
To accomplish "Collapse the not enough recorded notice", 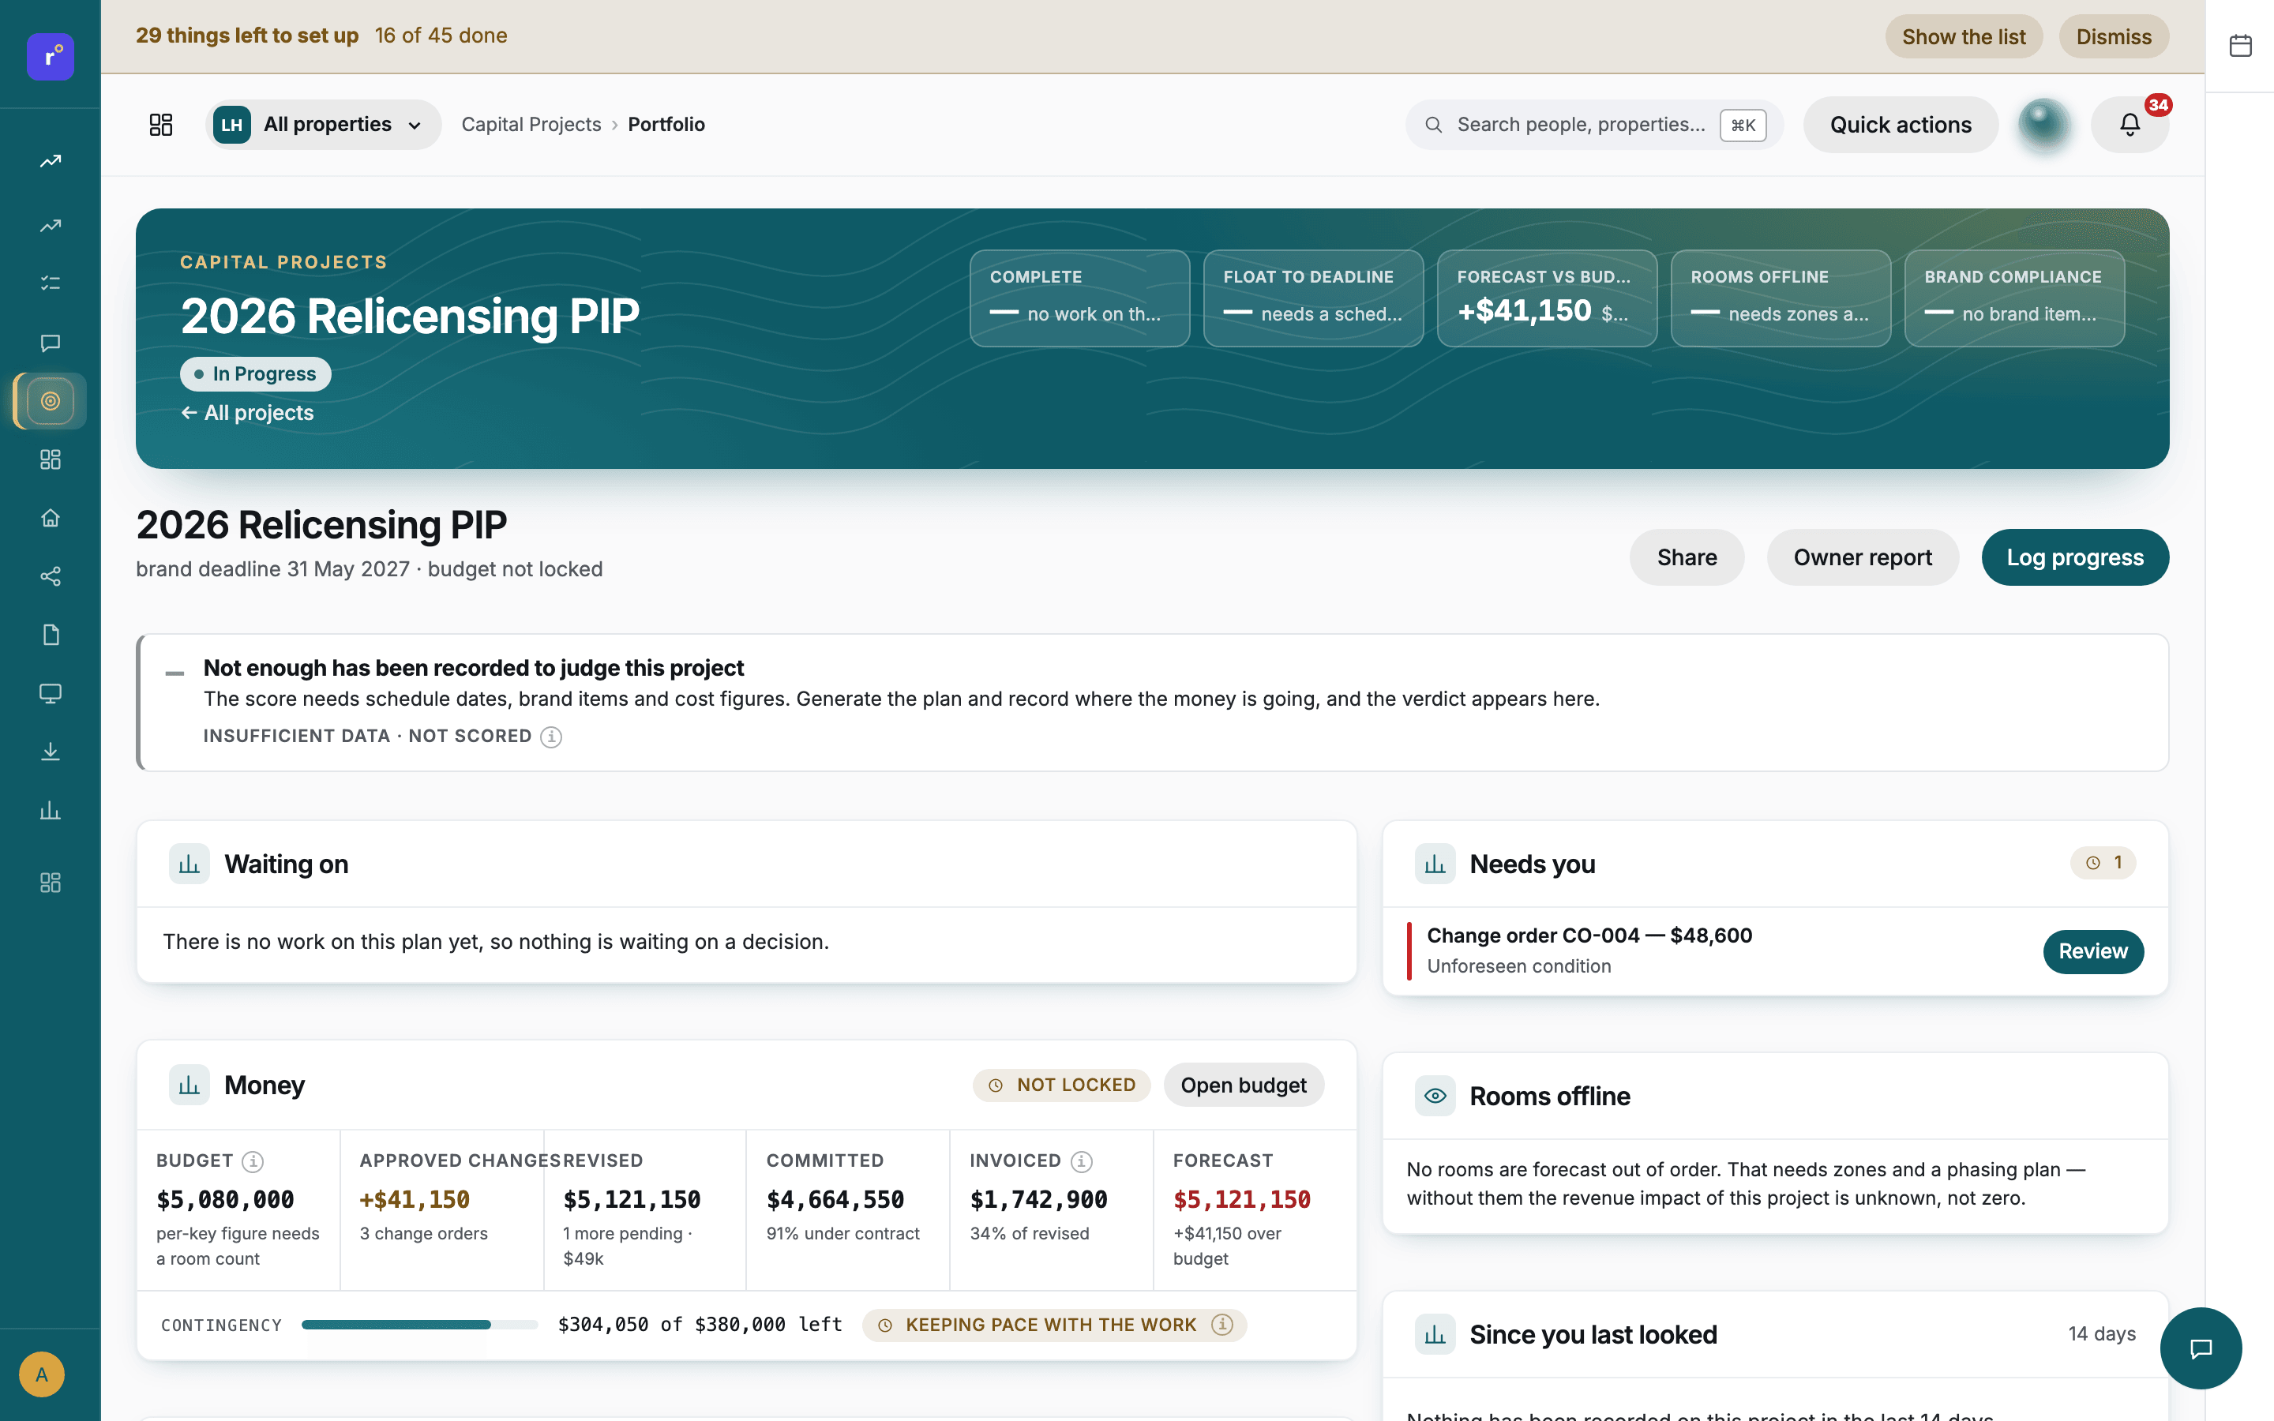I will click(174, 673).
